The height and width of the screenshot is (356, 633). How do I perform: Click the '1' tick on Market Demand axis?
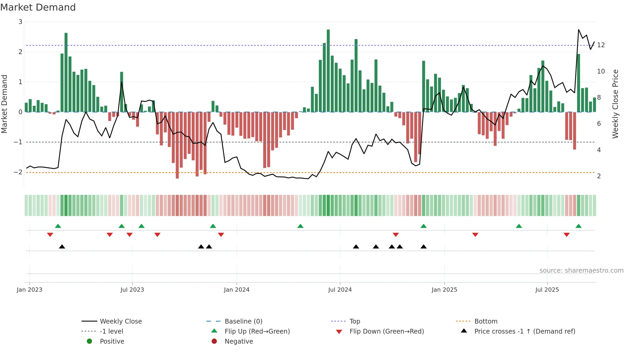(x=20, y=82)
